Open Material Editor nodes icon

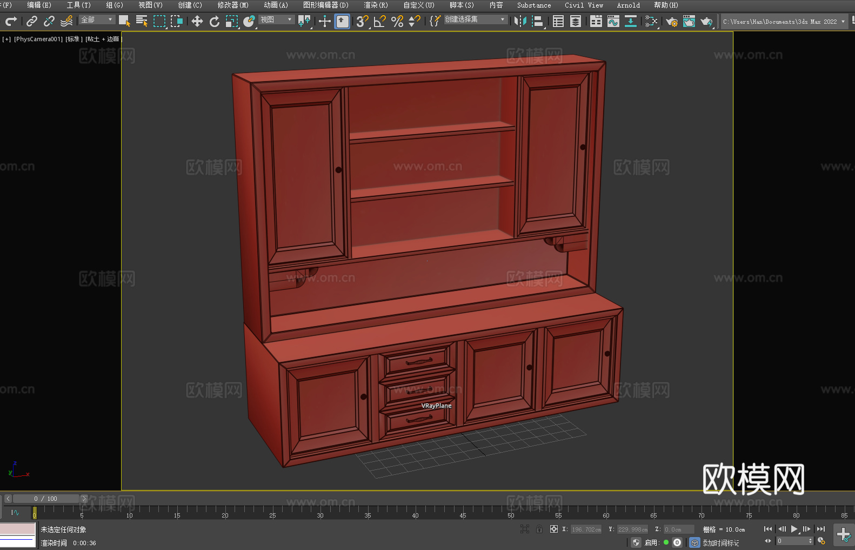pos(651,21)
